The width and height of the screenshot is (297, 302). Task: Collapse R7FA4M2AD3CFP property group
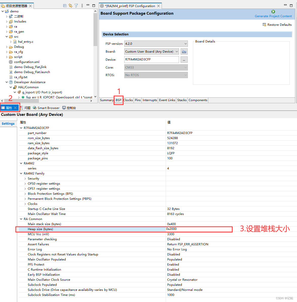(21, 128)
